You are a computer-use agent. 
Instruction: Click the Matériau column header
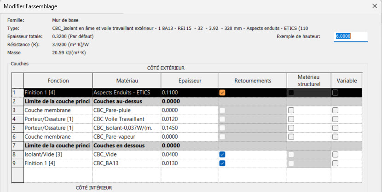[126, 81]
